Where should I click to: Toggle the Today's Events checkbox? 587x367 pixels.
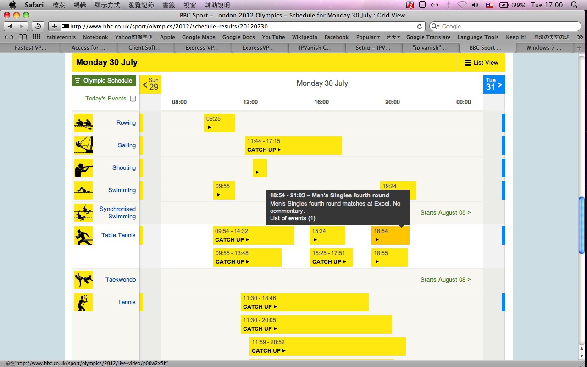[x=133, y=99]
